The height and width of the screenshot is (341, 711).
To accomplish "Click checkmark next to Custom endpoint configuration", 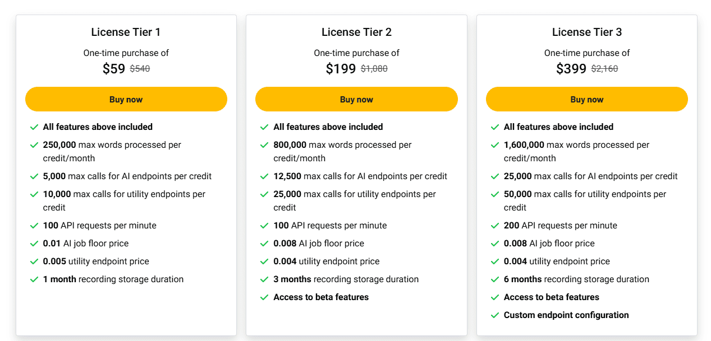I will click(495, 315).
